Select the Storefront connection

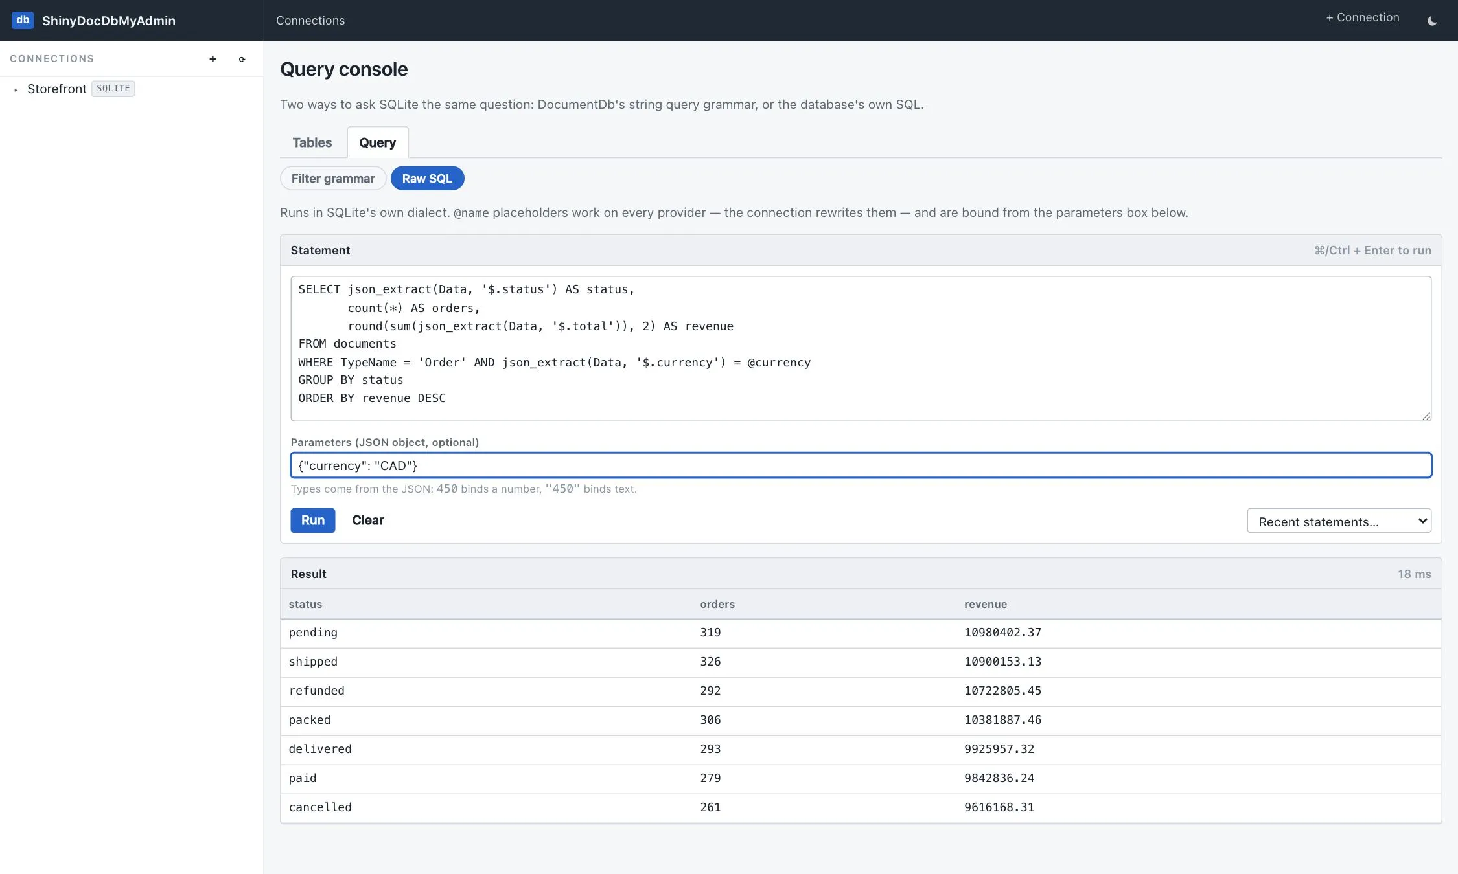pyautogui.click(x=57, y=89)
